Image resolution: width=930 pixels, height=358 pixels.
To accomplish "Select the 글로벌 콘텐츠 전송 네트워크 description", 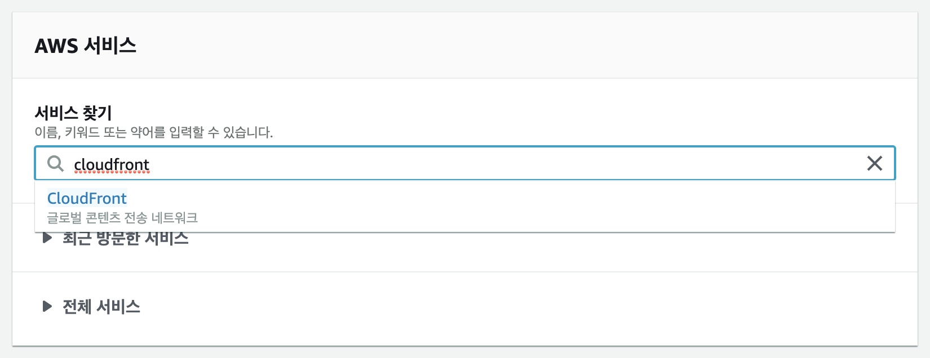I will click(122, 217).
